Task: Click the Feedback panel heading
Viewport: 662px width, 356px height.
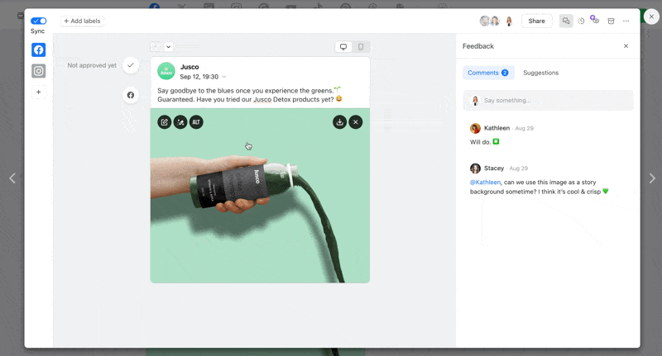Action: pyautogui.click(x=478, y=46)
